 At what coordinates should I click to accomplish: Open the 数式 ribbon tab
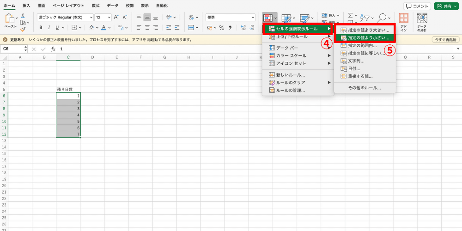click(x=96, y=6)
